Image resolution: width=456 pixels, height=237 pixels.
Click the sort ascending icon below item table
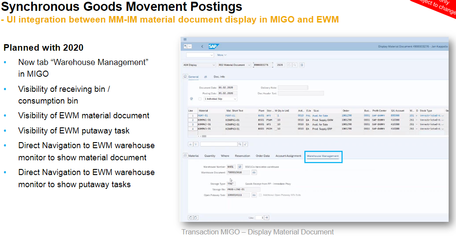[x=190, y=144]
